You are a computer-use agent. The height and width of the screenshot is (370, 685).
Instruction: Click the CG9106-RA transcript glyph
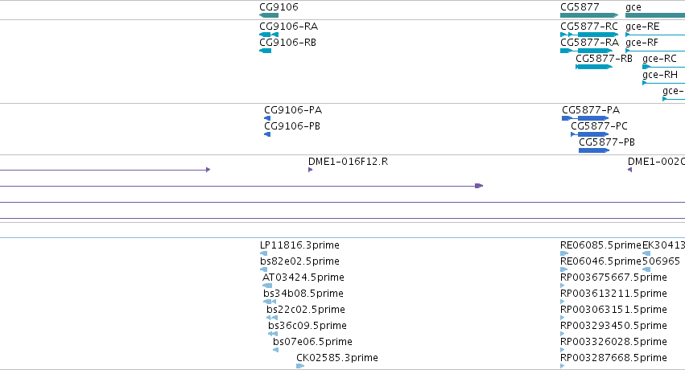click(269, 35)
